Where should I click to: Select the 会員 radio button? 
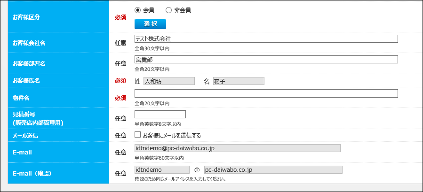(138, 10)
